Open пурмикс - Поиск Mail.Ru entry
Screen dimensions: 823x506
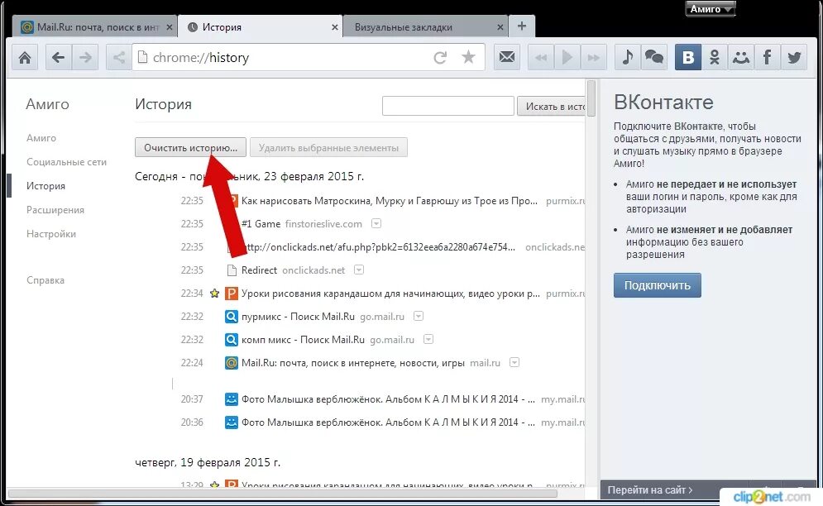click(298, 317)
